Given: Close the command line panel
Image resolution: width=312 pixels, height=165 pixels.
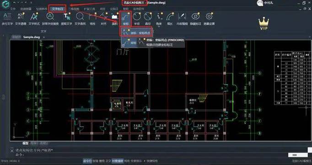Looking at the screenshot, I should [x=12, y=151].
